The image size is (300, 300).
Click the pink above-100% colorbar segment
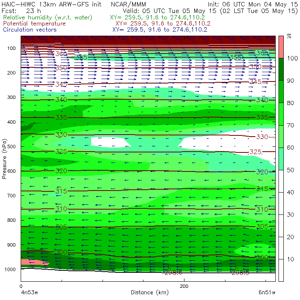(x=281, y=47)
